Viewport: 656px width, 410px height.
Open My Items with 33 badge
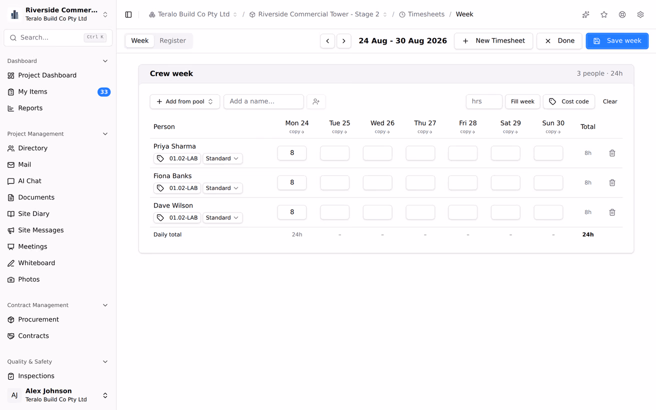click(58, 92)
